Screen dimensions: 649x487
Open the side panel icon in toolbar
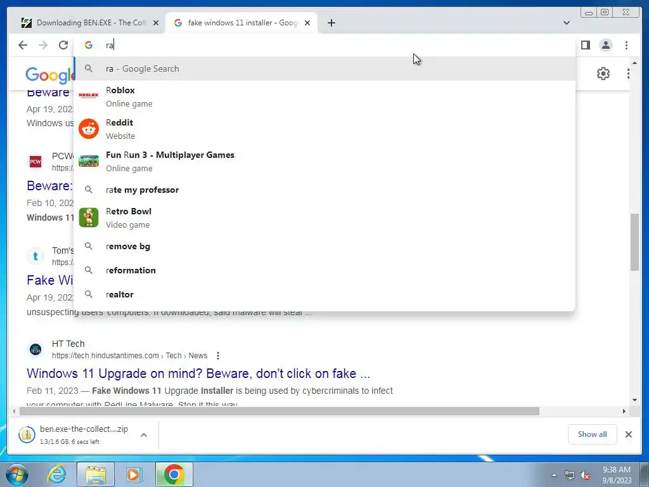(x=585, y=45)
